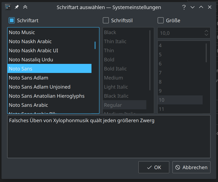Uncheck the Schriftart checkbox
This screenshot has width=218, height=182.
click(12, 20)
